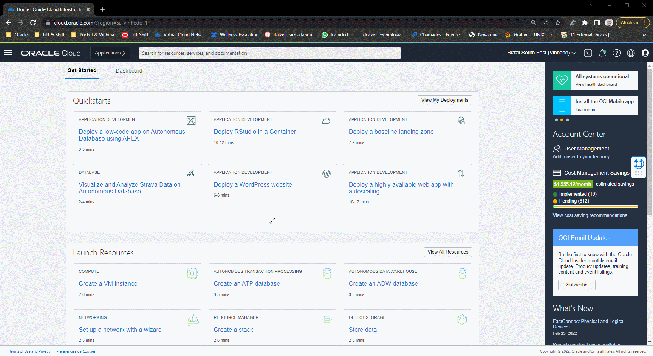Show more bookmarks with the chevron

click(644, 35)
